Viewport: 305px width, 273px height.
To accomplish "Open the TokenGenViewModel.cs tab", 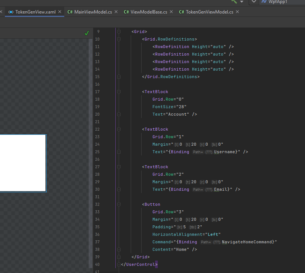I will tap(209, 12).
